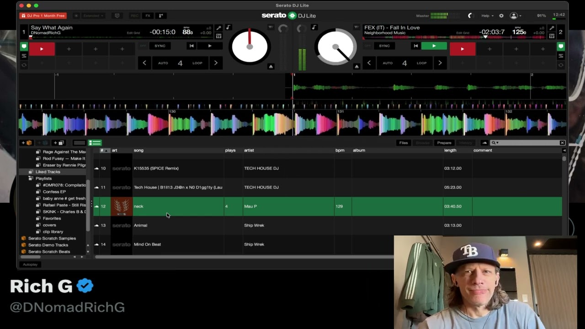
Task: Open the settings gear
Action: pyautogui.click(x=501, y=16)
